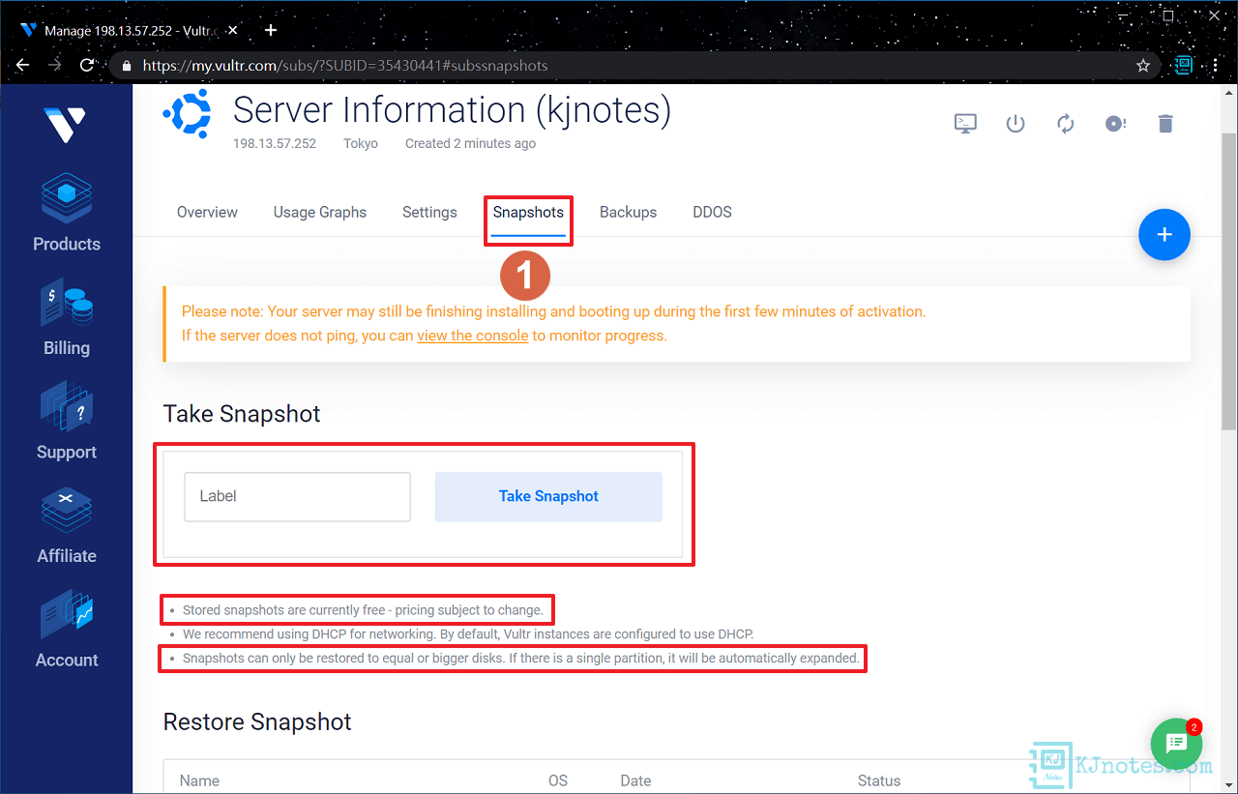Open Account in the sidebar
1238x794 pixels.
[x=67, y=630]
